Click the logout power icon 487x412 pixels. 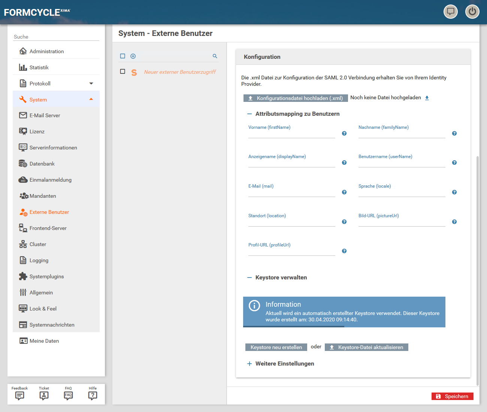pyautogui.click(x=472, y=12)
